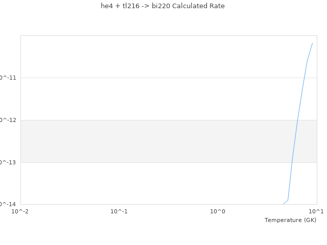
Task: Click the 10^1 x-axis tick label
Action: (x=316, y=211)
